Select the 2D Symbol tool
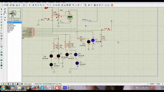Image resolution: width=164 pixels, height=92 pixels. [x=2, y=65]
